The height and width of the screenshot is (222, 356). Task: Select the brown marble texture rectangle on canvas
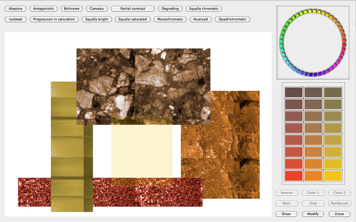pyautogui.click(x=143, y=83)
